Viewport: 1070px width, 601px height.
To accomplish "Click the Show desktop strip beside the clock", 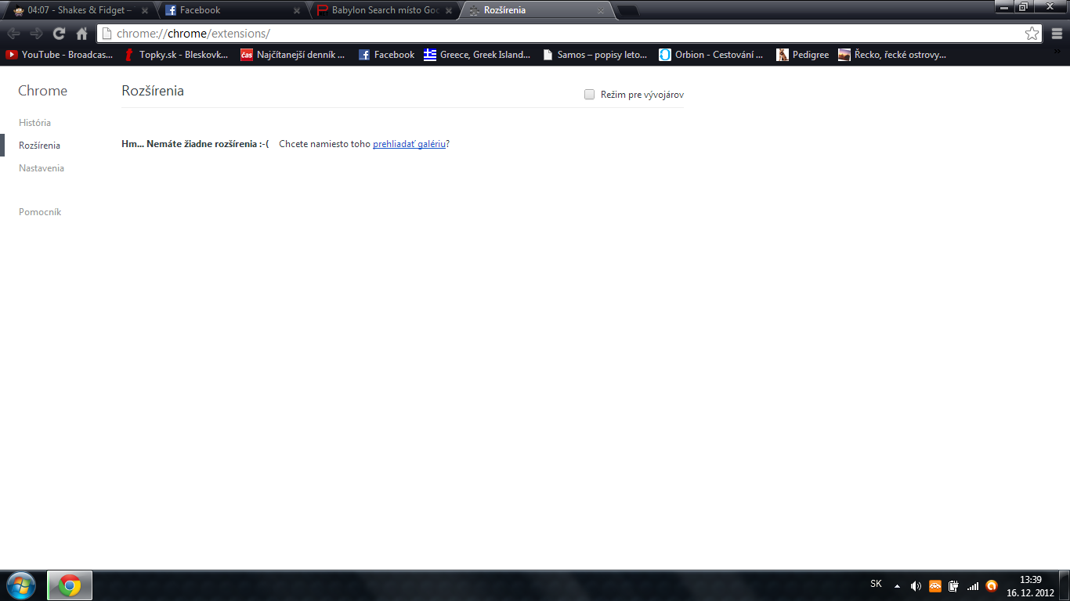I will [1065, 585].
